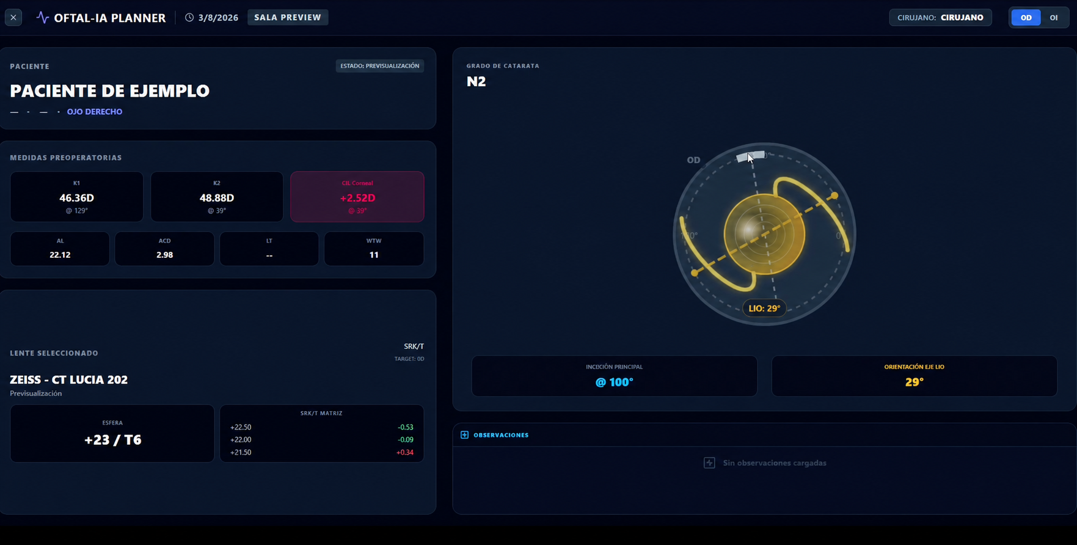Screen dimensions: 1077x545
Task: Close the planner with the X icon
Action: coord(13,18)
